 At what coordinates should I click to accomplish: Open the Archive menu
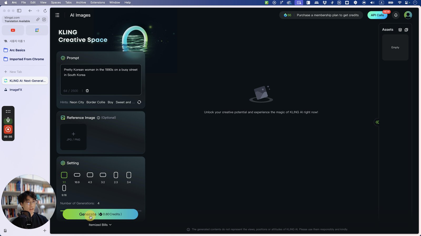[81, 3]
